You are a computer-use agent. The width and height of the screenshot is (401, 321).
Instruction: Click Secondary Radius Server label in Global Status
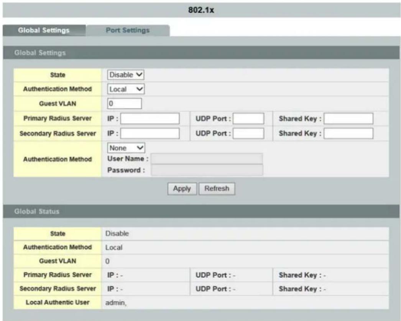point(58,289)
